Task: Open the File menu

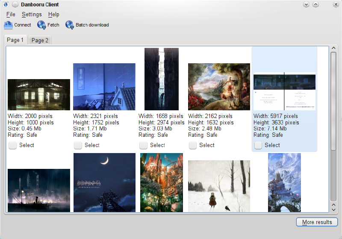Action: tap(11, 15)
